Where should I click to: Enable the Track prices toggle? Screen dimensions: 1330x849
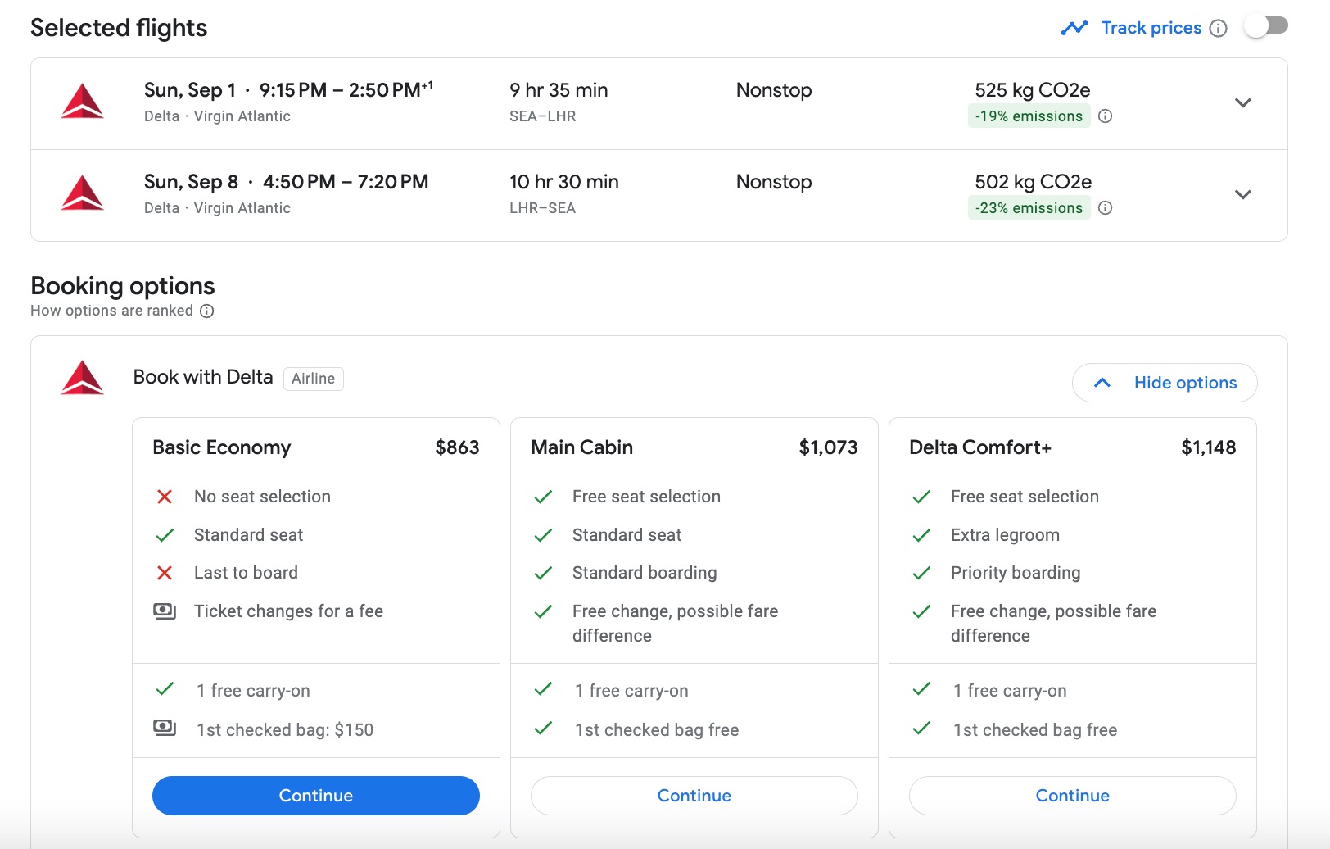[x=1265, y=26]
